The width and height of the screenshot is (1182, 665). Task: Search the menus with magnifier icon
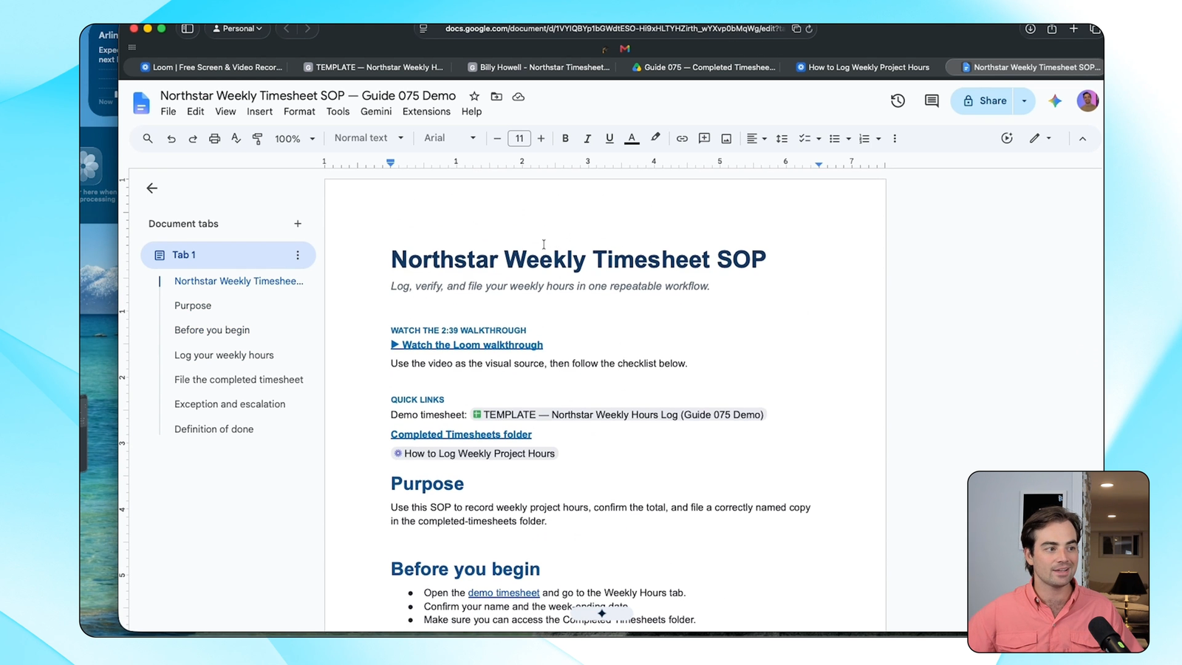click(148, 138)
